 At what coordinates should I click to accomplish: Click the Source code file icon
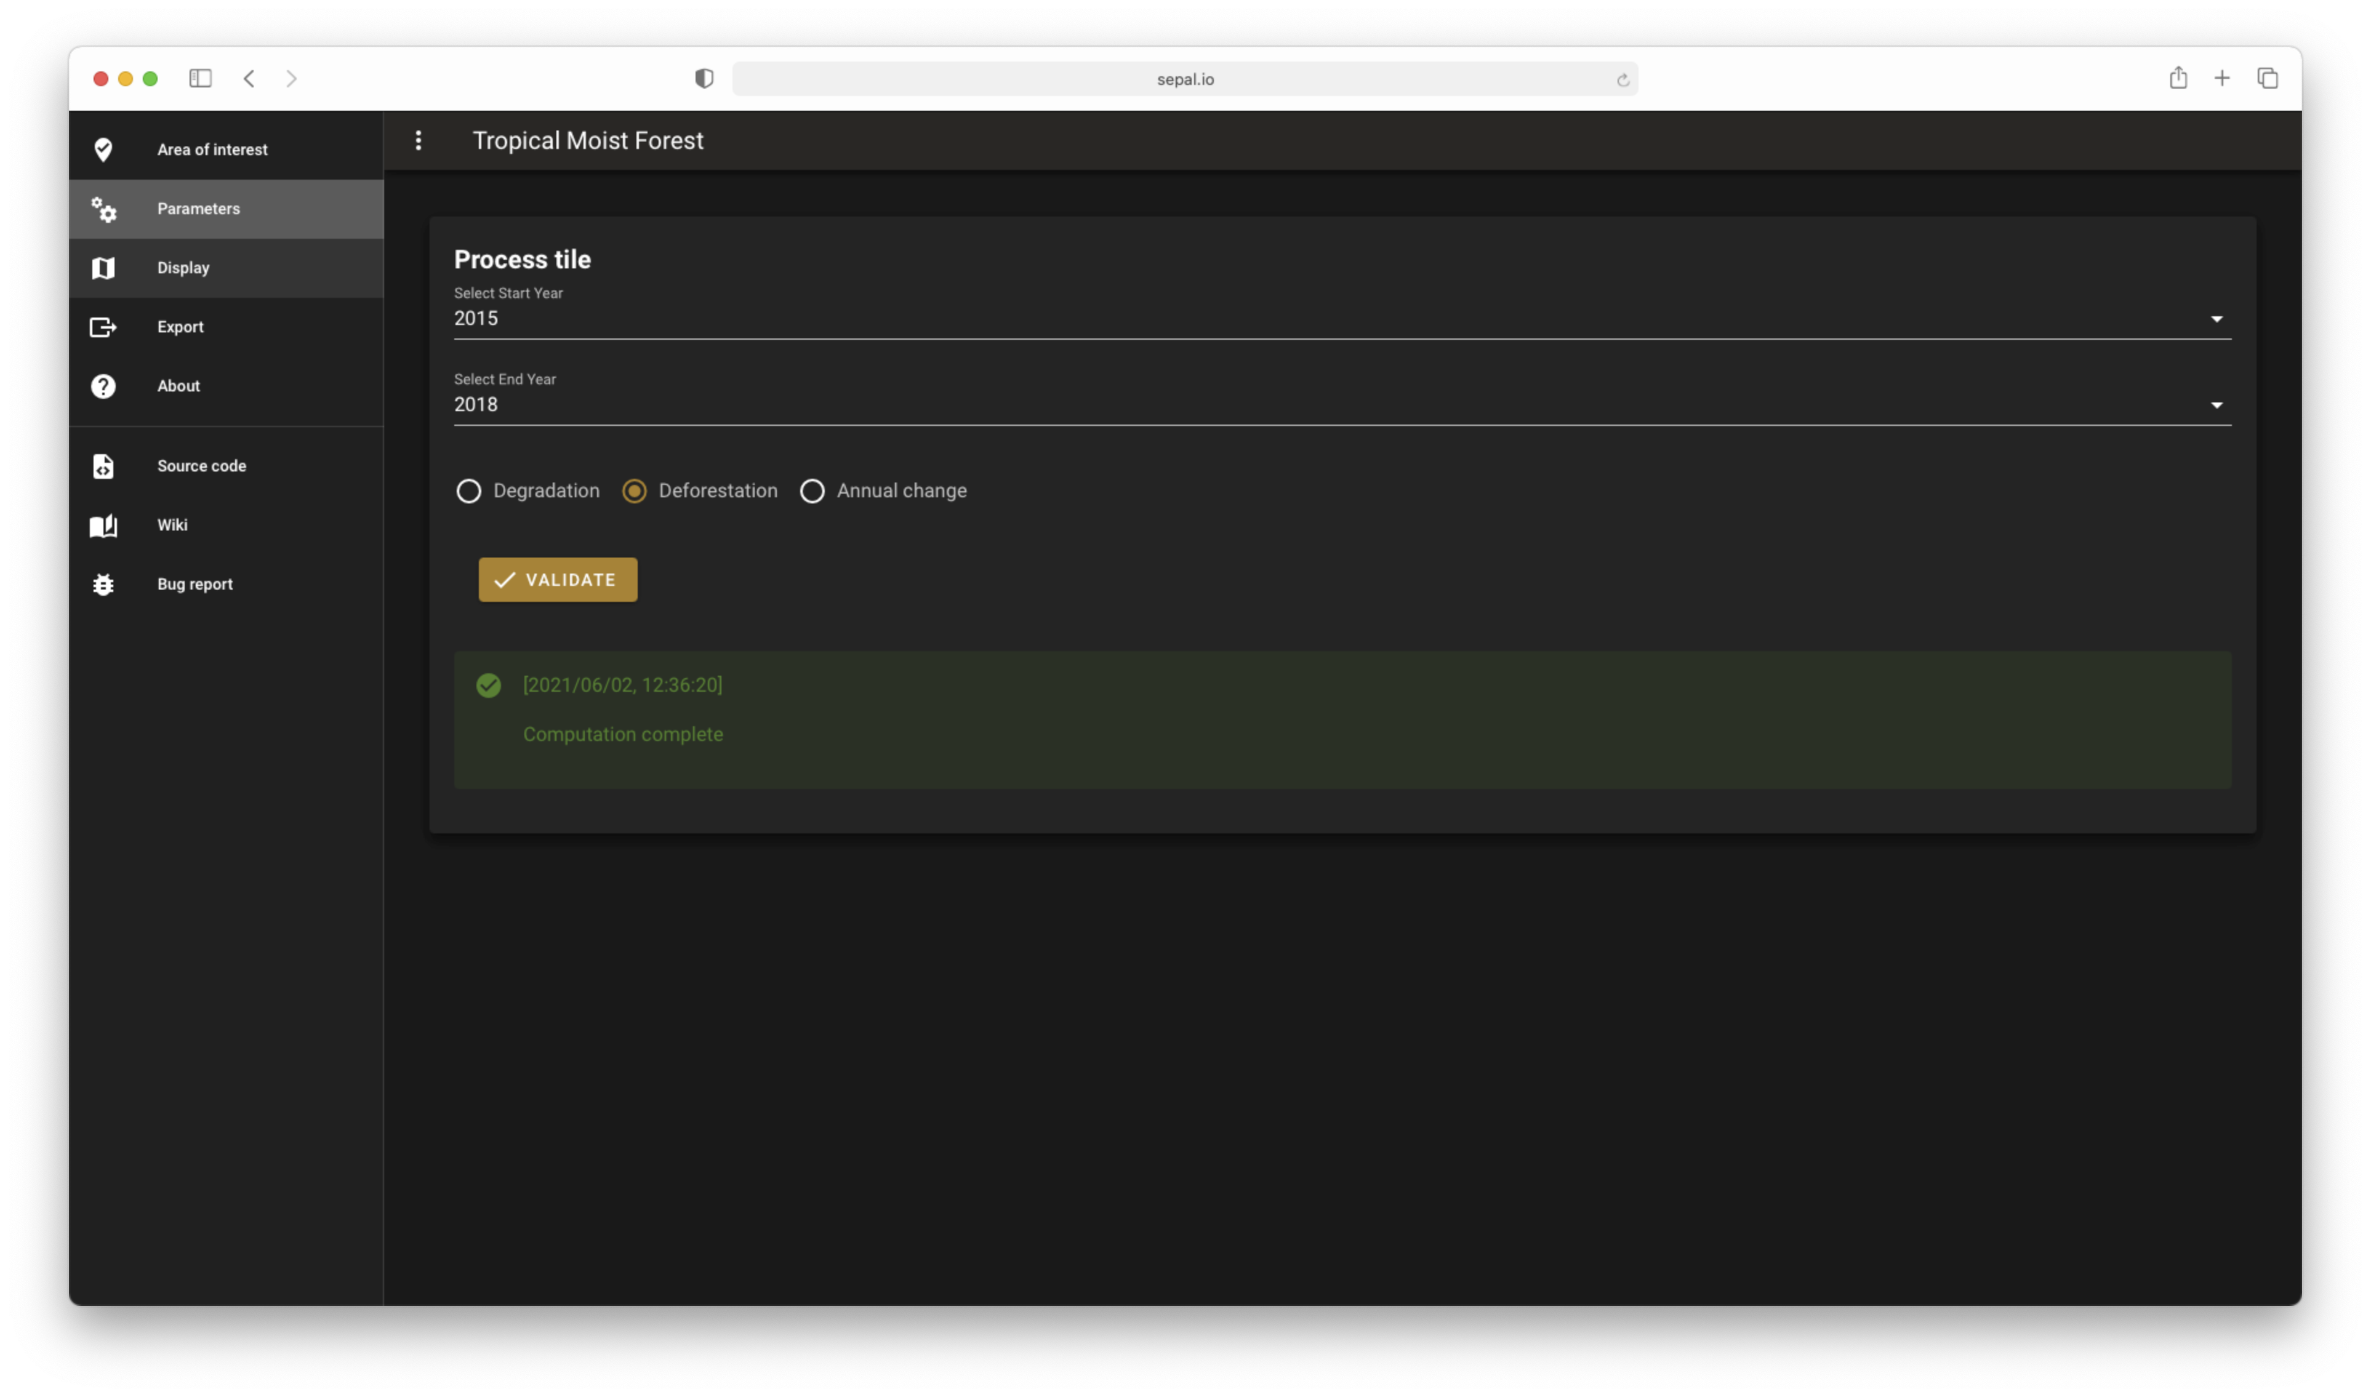tap(103, 466)
